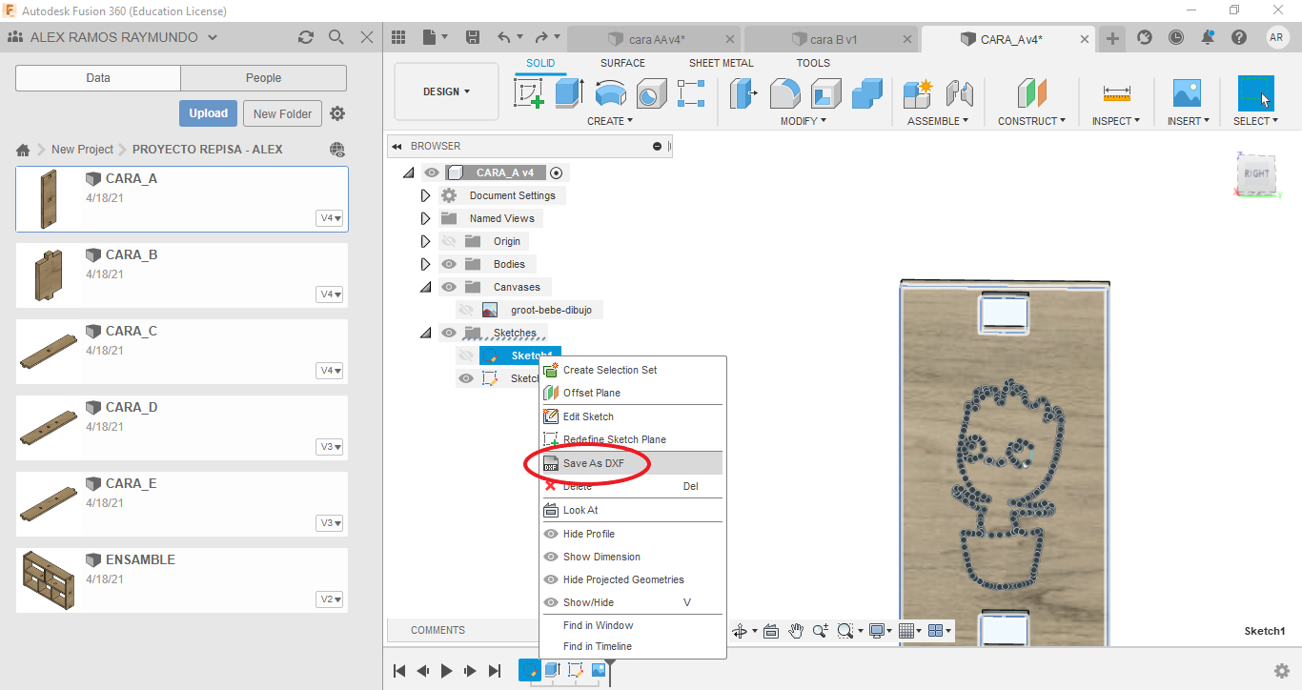1302x690 pixels.
Task: Pick the Hole tool
Action: click(651, 93)
